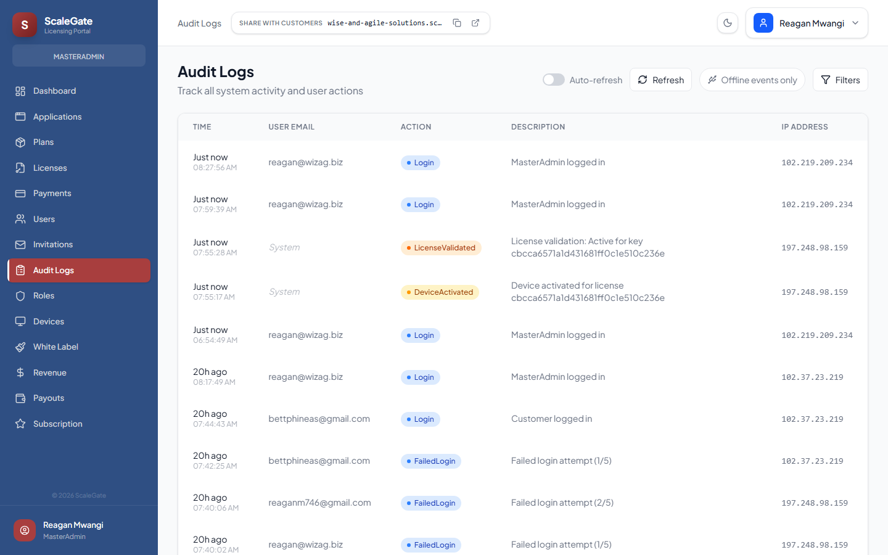Viewport: 888px width, 555px height.
Task: Click the Audit Logs clipboard icon
Action: click(20, 270)
